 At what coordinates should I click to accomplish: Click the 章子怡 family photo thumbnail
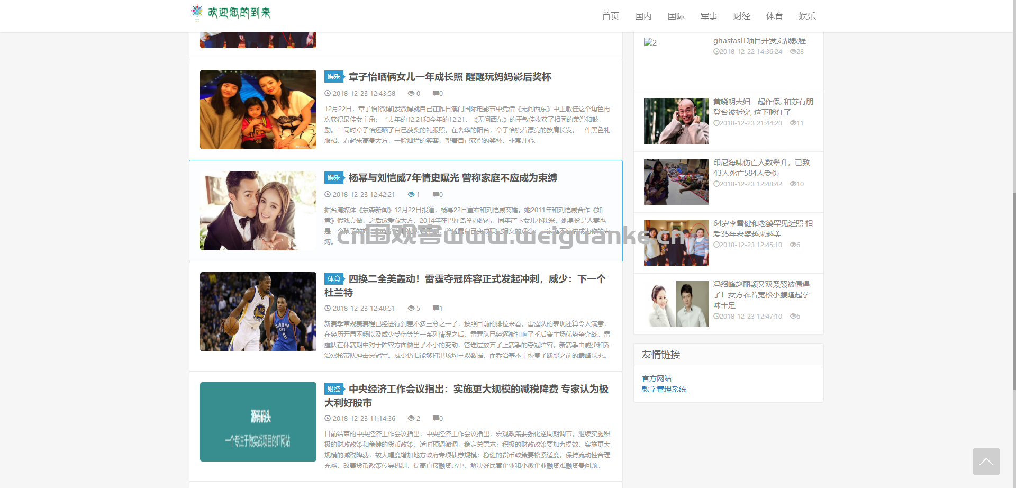click(x=258, y=110)
